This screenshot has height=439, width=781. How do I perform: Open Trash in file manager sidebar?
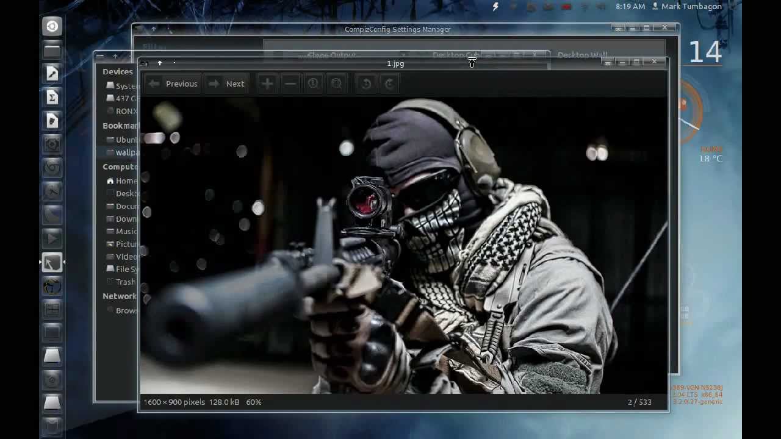pyautogui.click(x=122, y=282)
